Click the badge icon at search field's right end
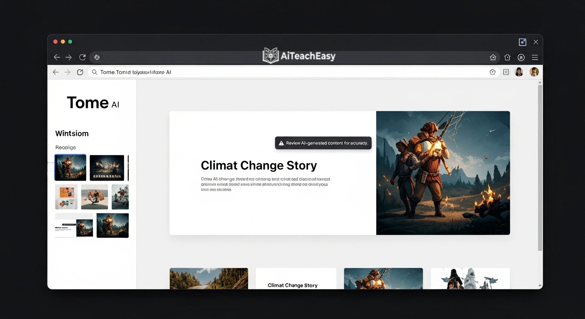The height and width of the screenshot is (319, 585). pyautogui.click(x=492, y=72)
